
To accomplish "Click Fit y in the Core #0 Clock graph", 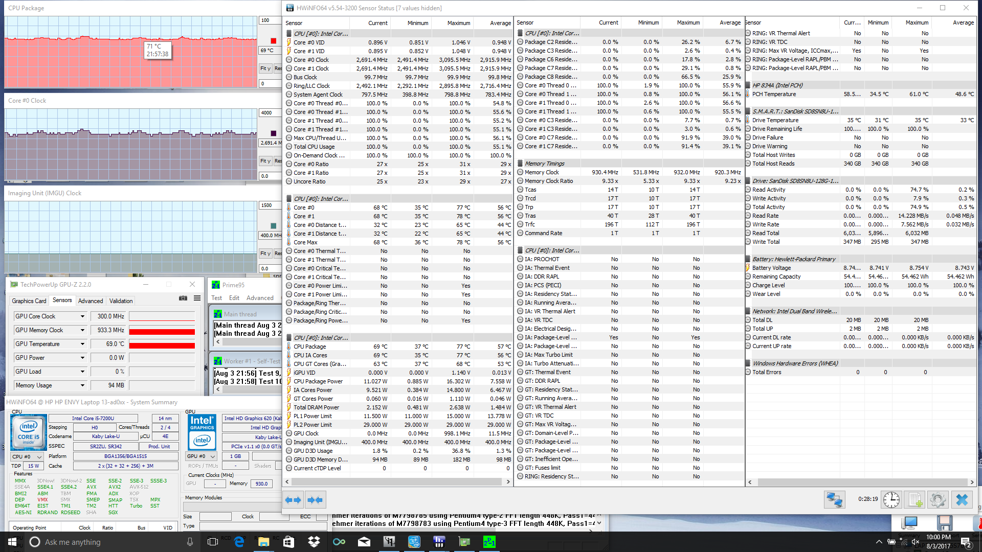I will point(265,161).
